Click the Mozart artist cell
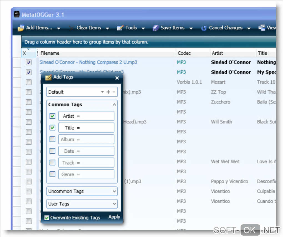The width and height of the screenshot is (283, 237). (218, 82)
